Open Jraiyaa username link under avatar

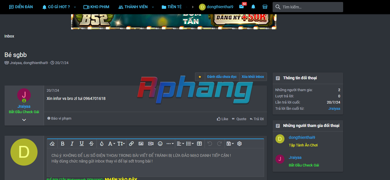(24, 106)
